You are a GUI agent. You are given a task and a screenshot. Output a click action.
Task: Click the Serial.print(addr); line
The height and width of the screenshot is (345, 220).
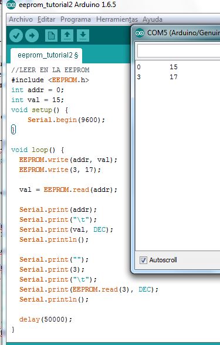pyautogui.click(x=58, y=209)
